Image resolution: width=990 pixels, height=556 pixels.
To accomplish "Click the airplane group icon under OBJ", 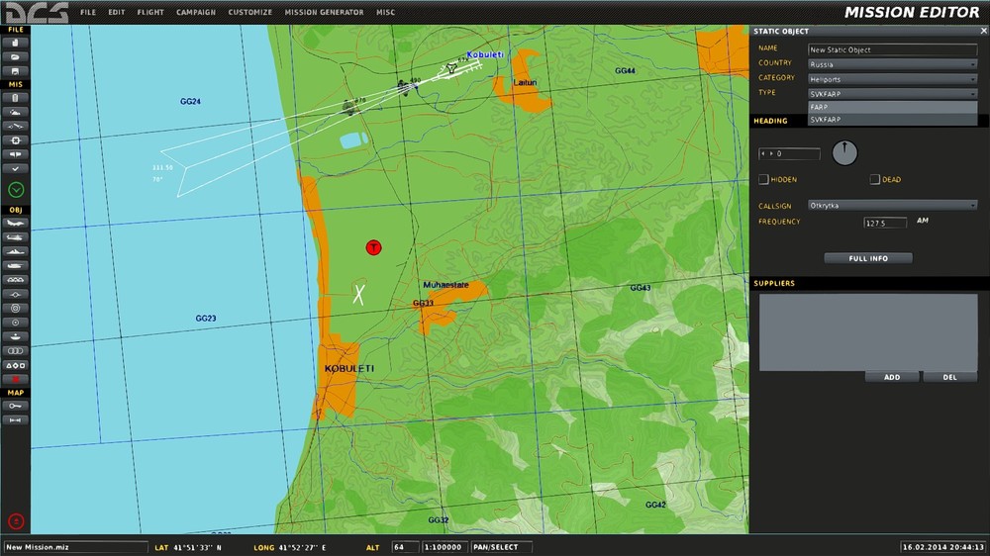I will [16, 224].
